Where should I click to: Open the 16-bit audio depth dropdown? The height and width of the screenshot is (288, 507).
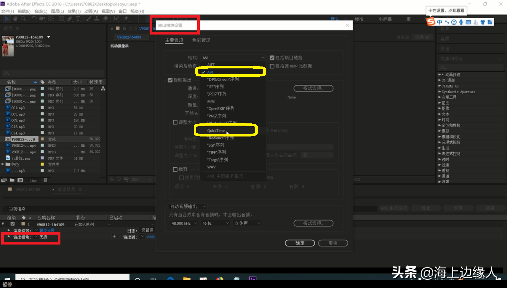215,223
